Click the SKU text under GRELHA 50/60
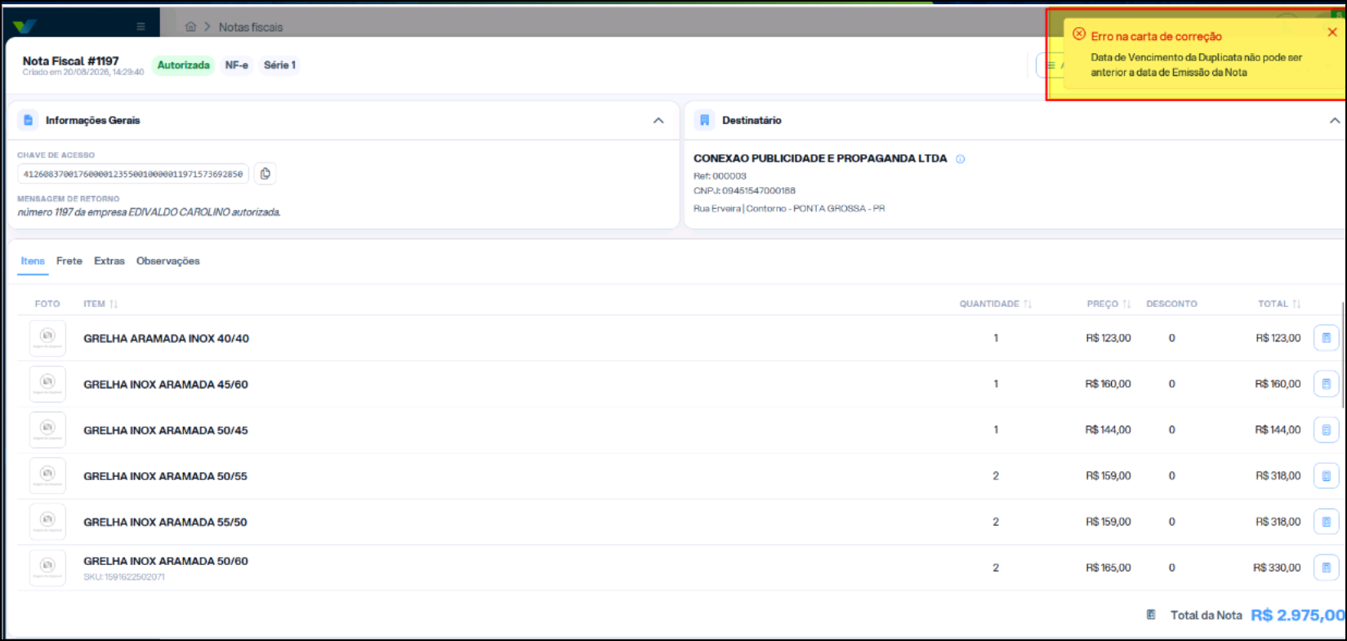The width and height of the screenshot is (1347, 641). point(124,577)
